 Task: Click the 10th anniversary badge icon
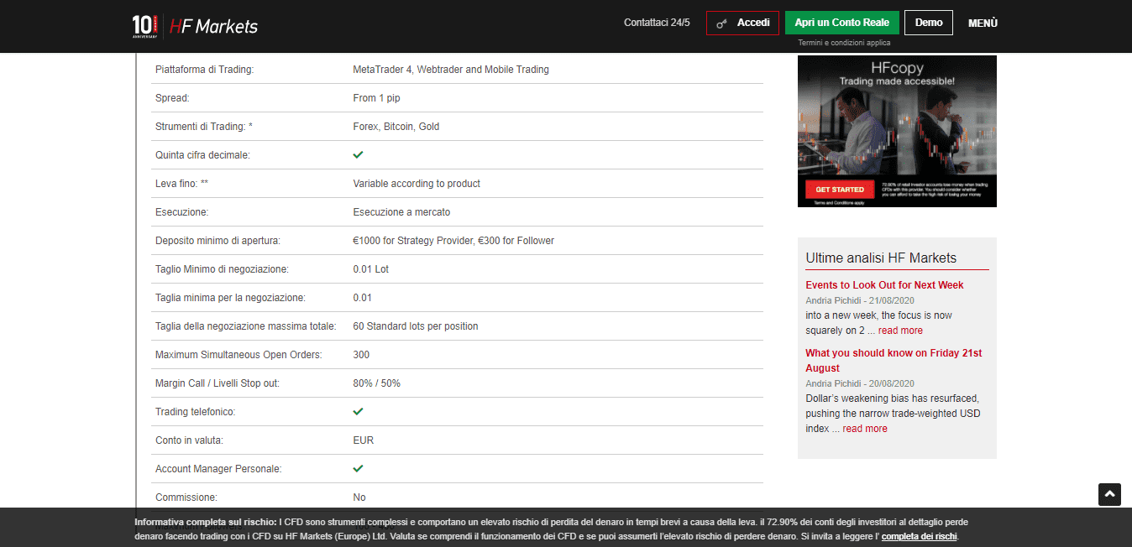[144, 26]
